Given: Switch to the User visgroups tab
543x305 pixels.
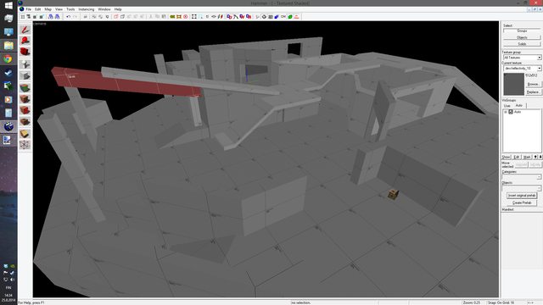Looking at the screenshot, I should click(507, 105).
